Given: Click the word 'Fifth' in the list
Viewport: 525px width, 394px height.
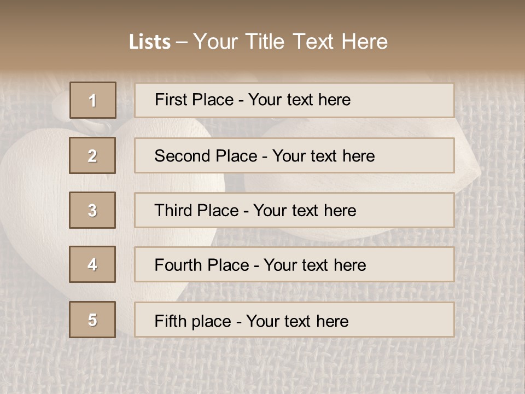Looking at the screenshot, I should 170,321.
